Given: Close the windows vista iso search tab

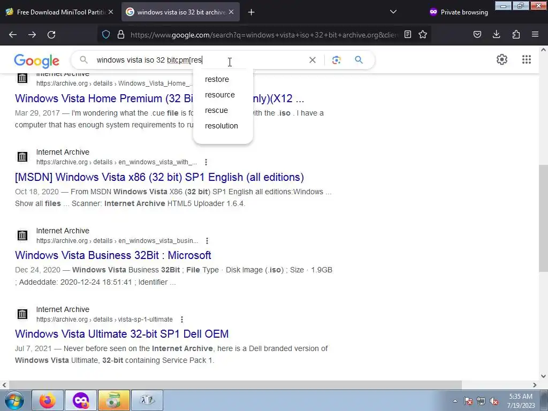Looking at the screenshot, I should point(231,12).
